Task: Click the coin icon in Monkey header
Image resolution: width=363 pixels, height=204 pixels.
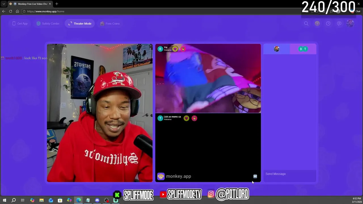Action: [x=317, y=24]
